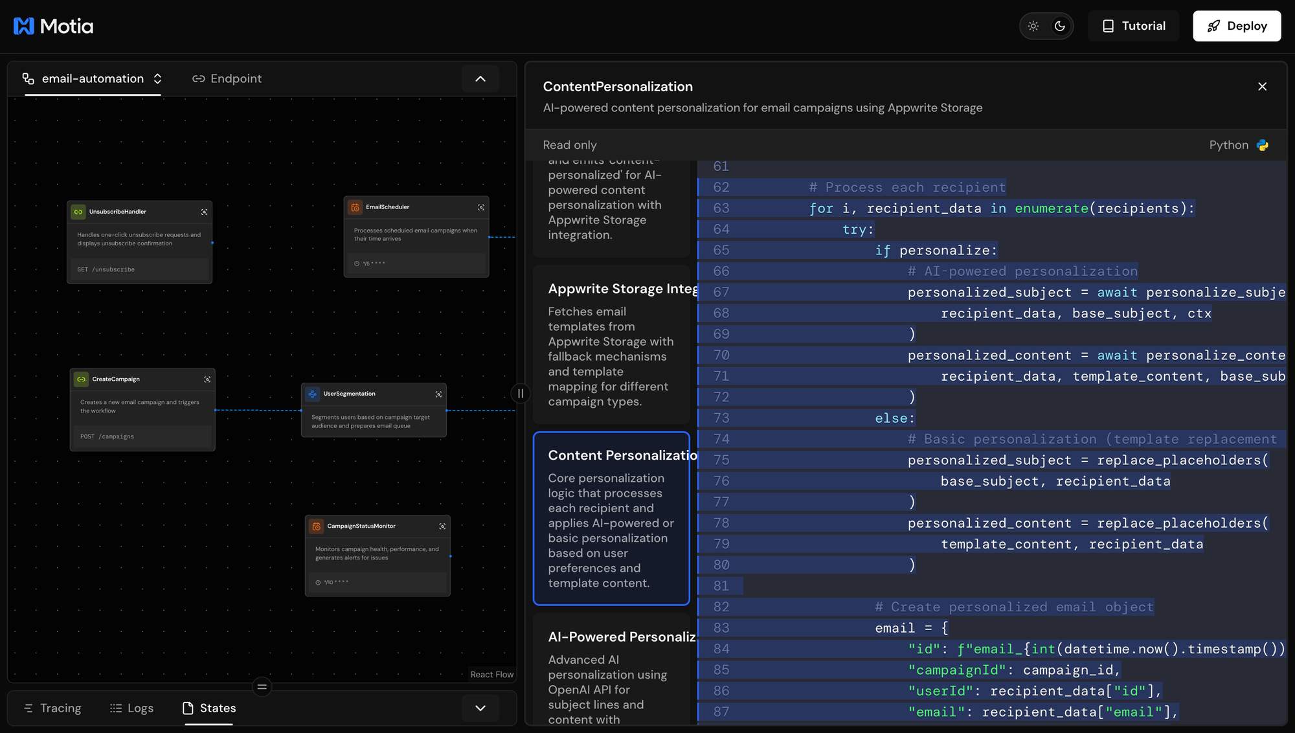
Task: Select the States tab
Action: click(x=209, y=708)
